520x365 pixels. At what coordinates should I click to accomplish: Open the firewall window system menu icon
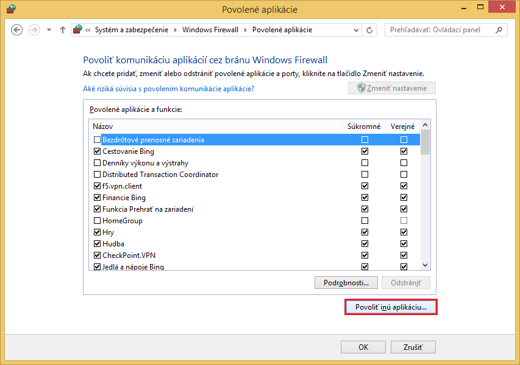pos(10,10)
